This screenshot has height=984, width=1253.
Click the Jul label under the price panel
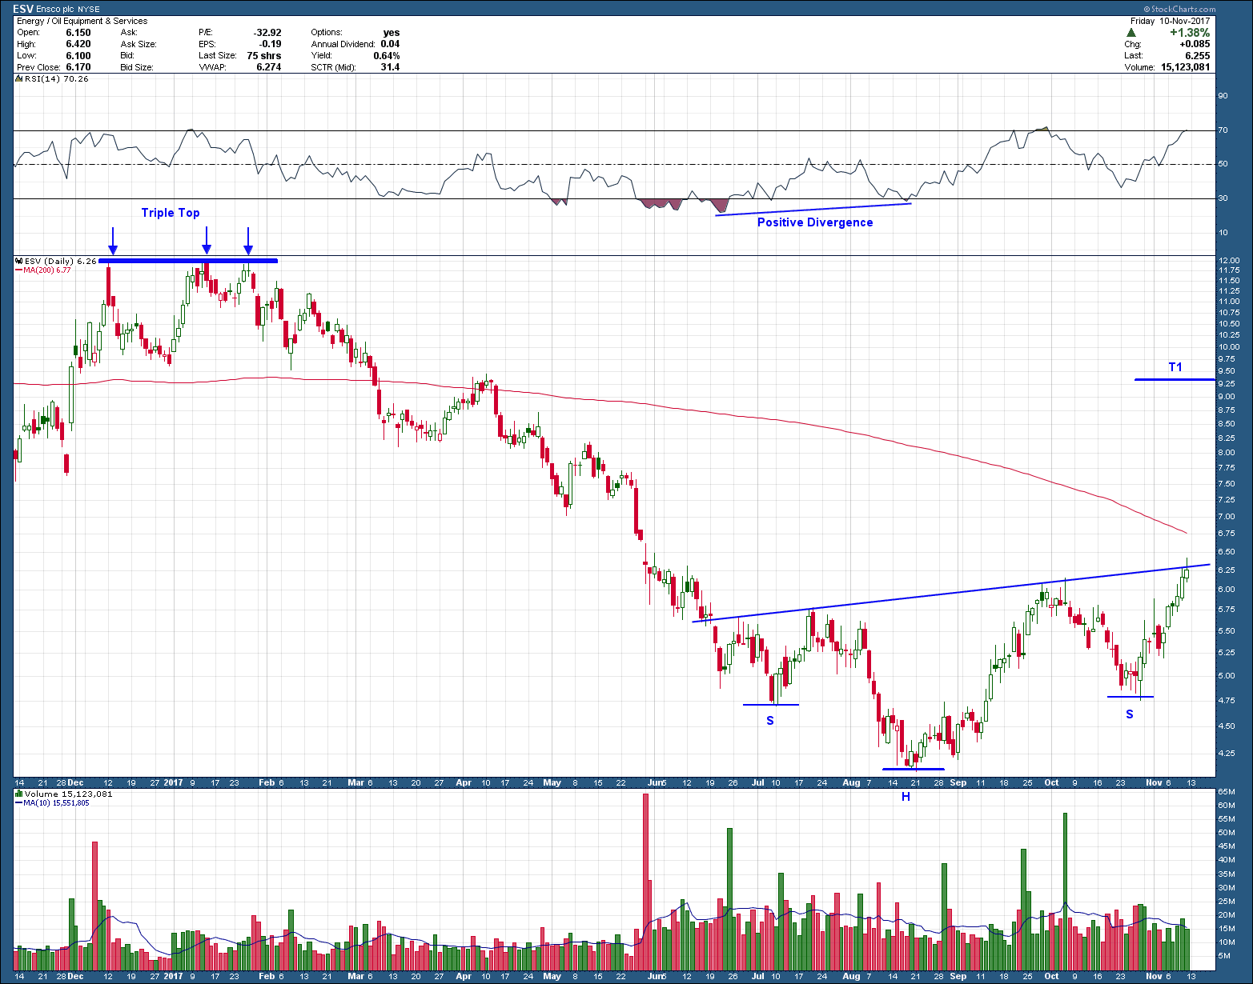(757, 782)
